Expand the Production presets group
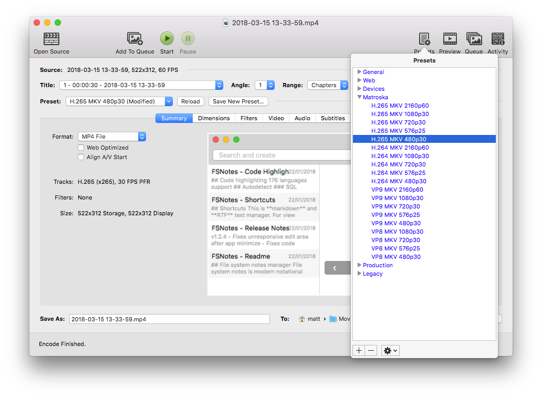The width and height of the screenshot is (542, 398). click(359, 265)
